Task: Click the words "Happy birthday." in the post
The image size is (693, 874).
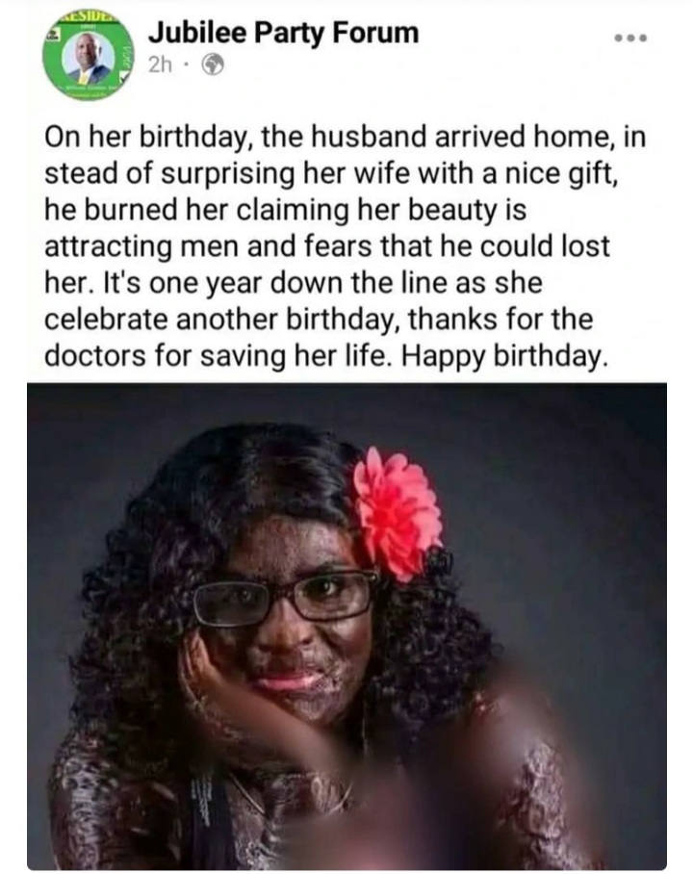Action: (502, 356)
